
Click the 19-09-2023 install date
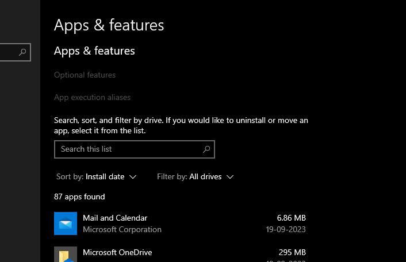pos(286,229)
